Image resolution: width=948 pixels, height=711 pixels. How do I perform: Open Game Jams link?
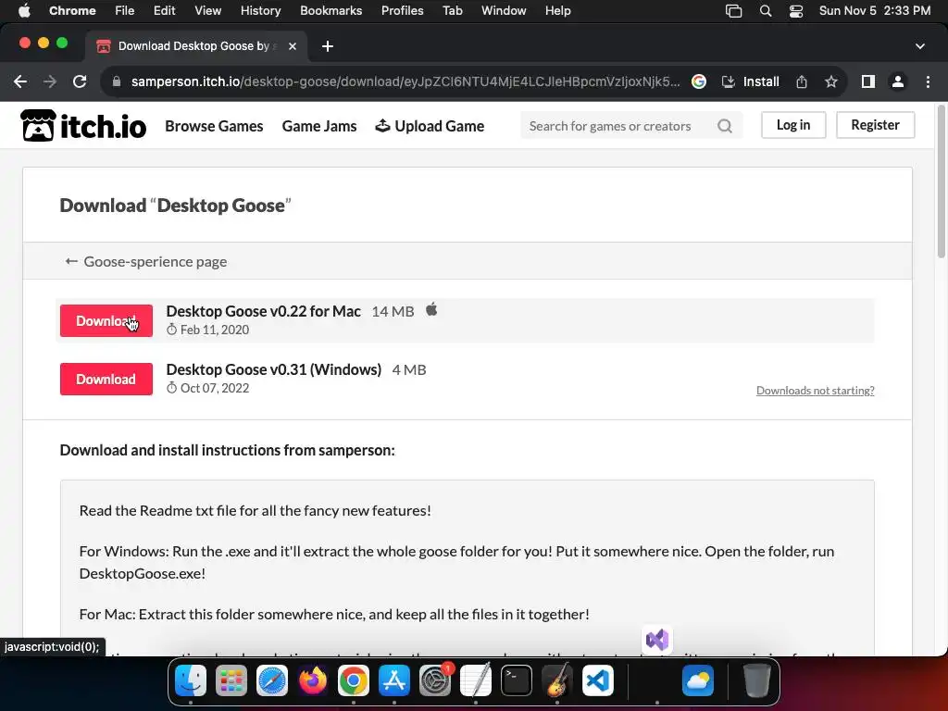click(319, 126)
